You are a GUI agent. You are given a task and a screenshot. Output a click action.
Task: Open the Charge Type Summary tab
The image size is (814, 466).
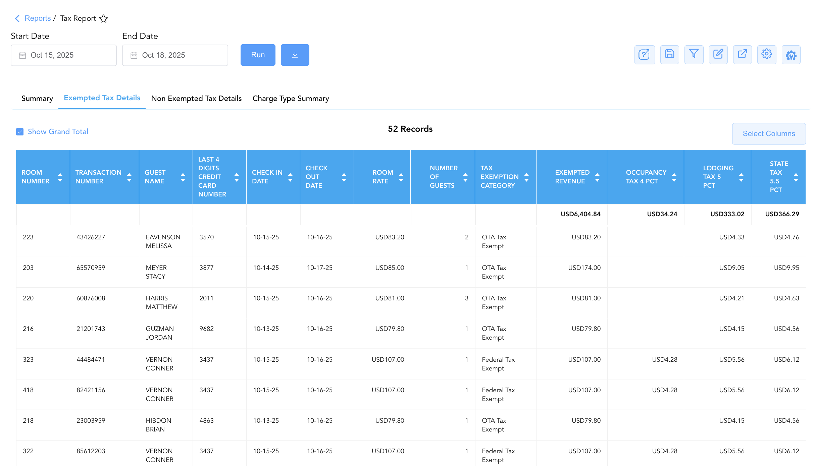[x=291, y=98]
